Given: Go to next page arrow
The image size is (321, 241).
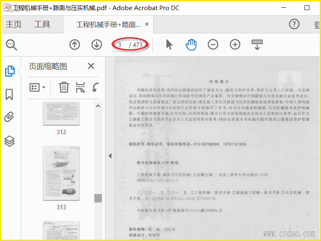Looking at the screenshot, I should tap(97, 45).
